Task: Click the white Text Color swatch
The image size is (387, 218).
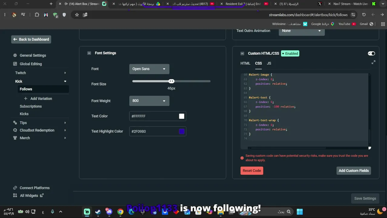Action: point(182,116)
